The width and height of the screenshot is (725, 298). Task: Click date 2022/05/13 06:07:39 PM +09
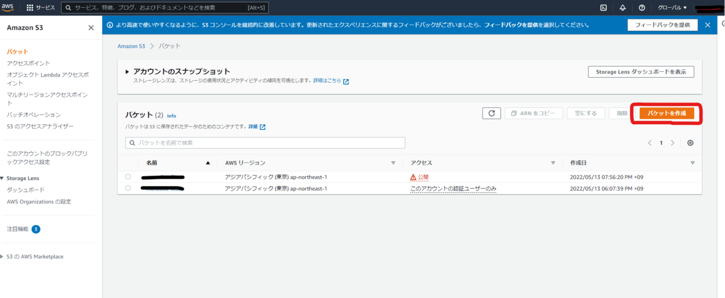point(607,189)
